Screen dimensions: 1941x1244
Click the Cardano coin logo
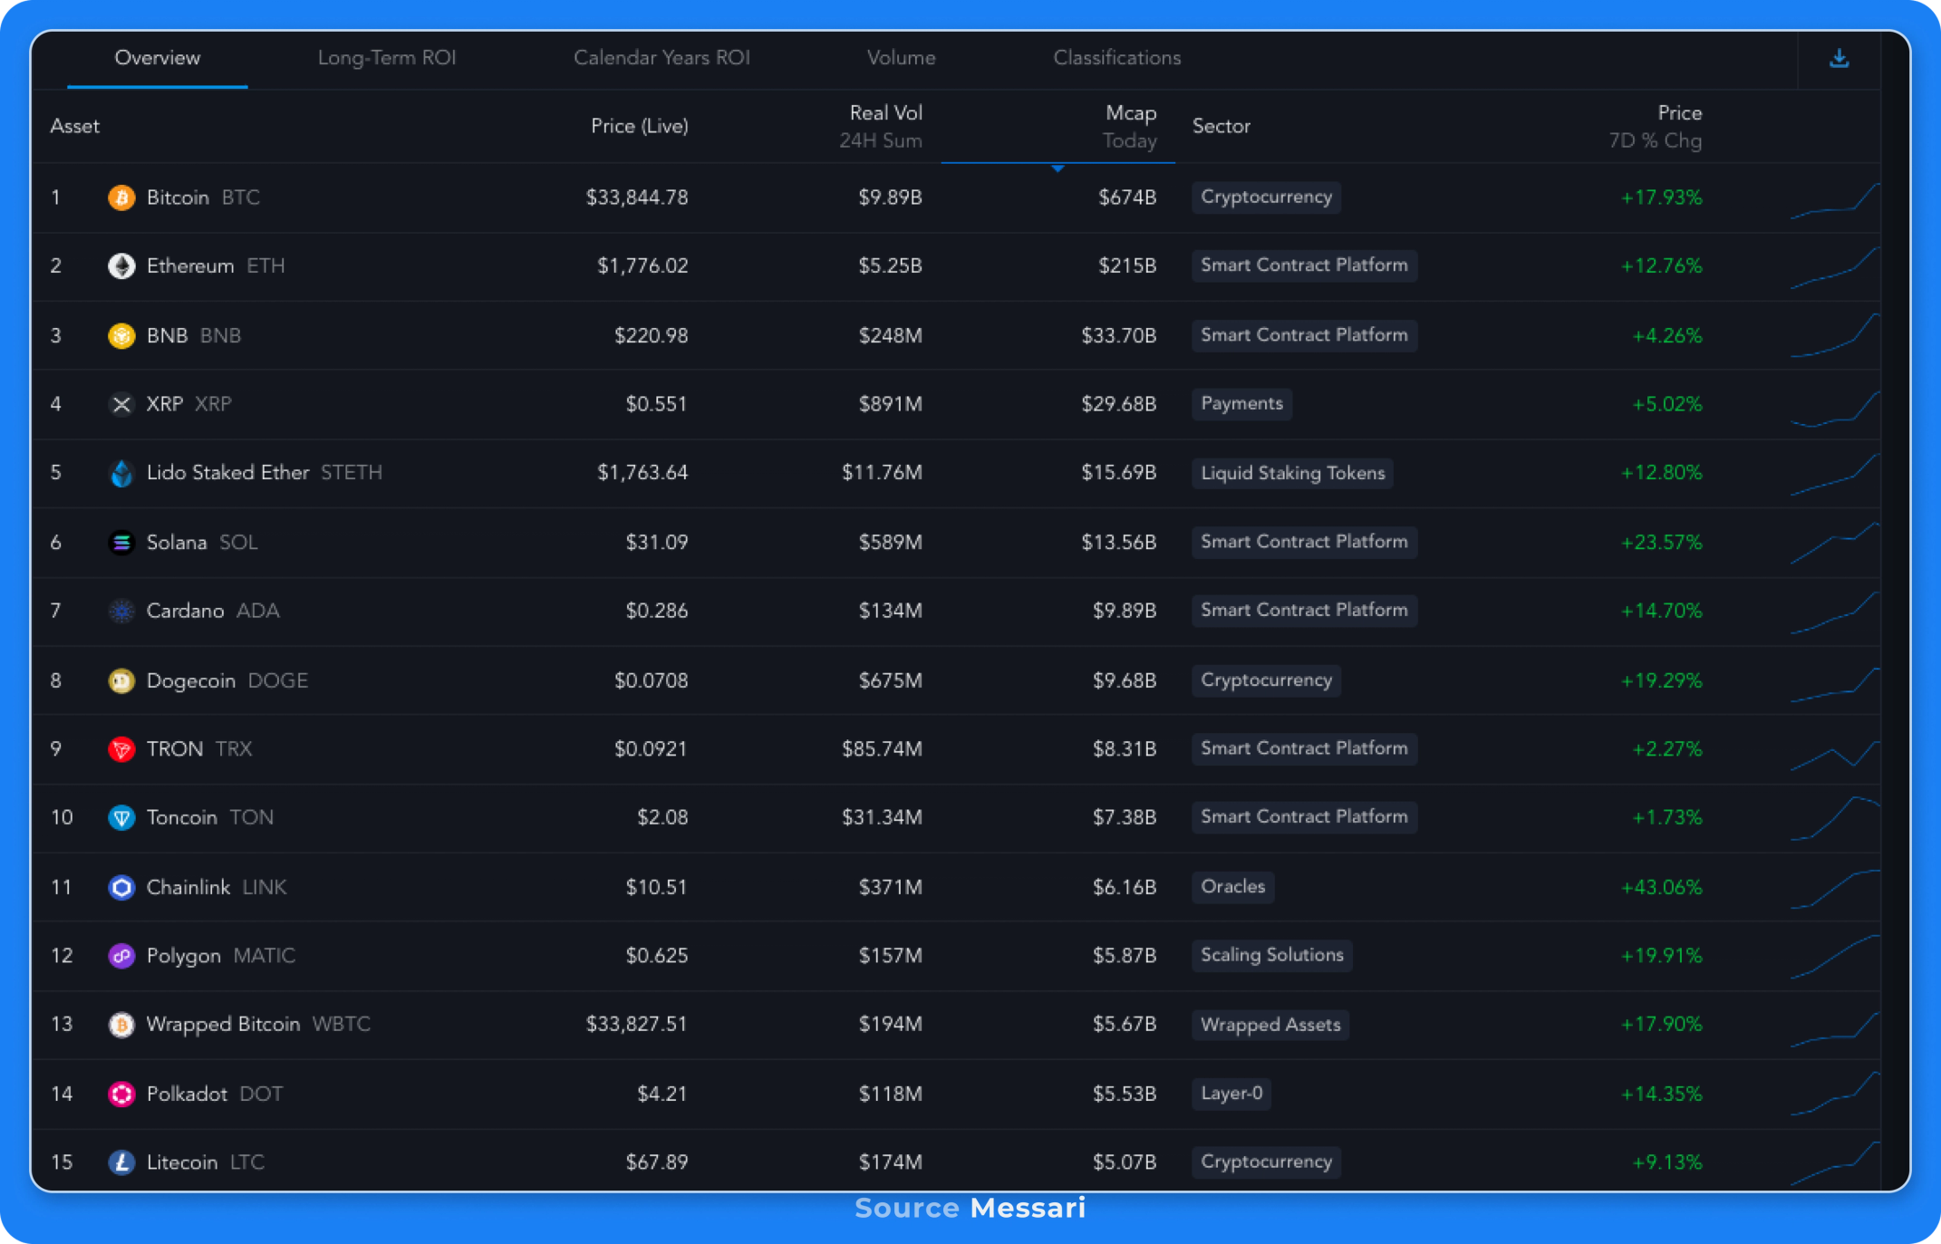point(121,611)
